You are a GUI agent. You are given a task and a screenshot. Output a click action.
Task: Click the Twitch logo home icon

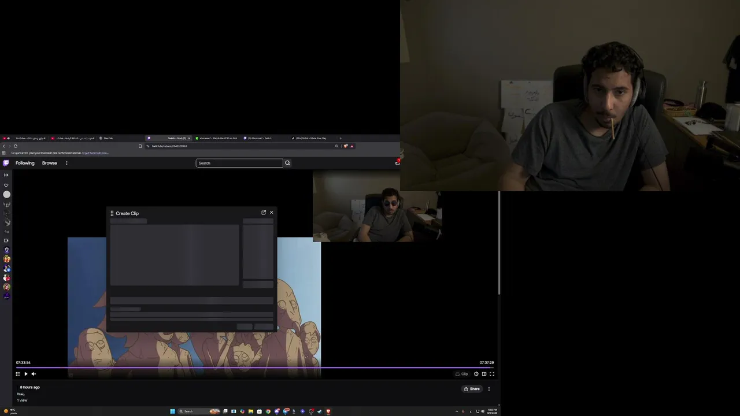click(6, 163)
